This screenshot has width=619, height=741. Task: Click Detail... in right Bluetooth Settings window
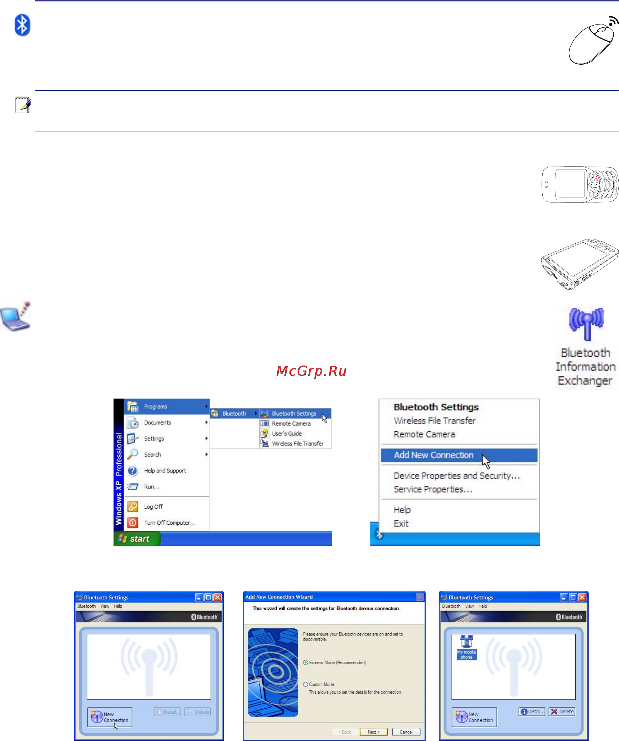[532, 712]
